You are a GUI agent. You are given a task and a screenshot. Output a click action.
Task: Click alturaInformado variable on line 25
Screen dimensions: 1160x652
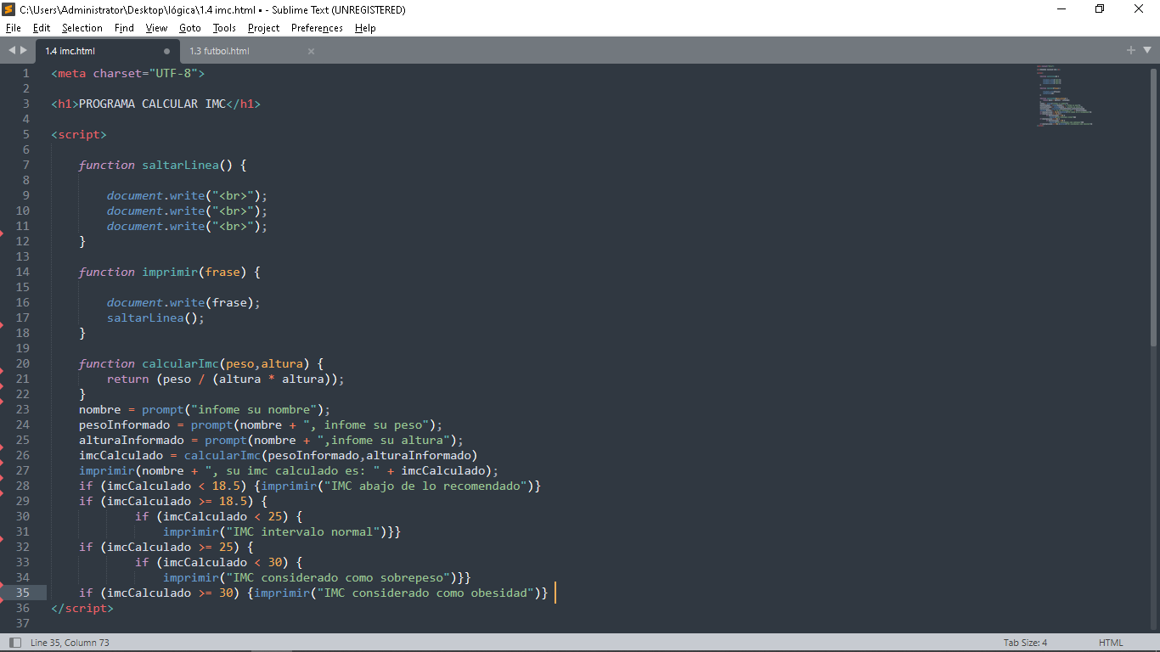click(132, 440)
